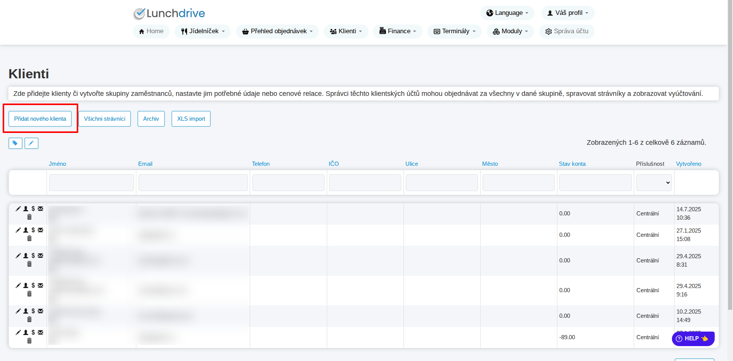Open the Příslušnost filter select box

click(x=654, y=183)
